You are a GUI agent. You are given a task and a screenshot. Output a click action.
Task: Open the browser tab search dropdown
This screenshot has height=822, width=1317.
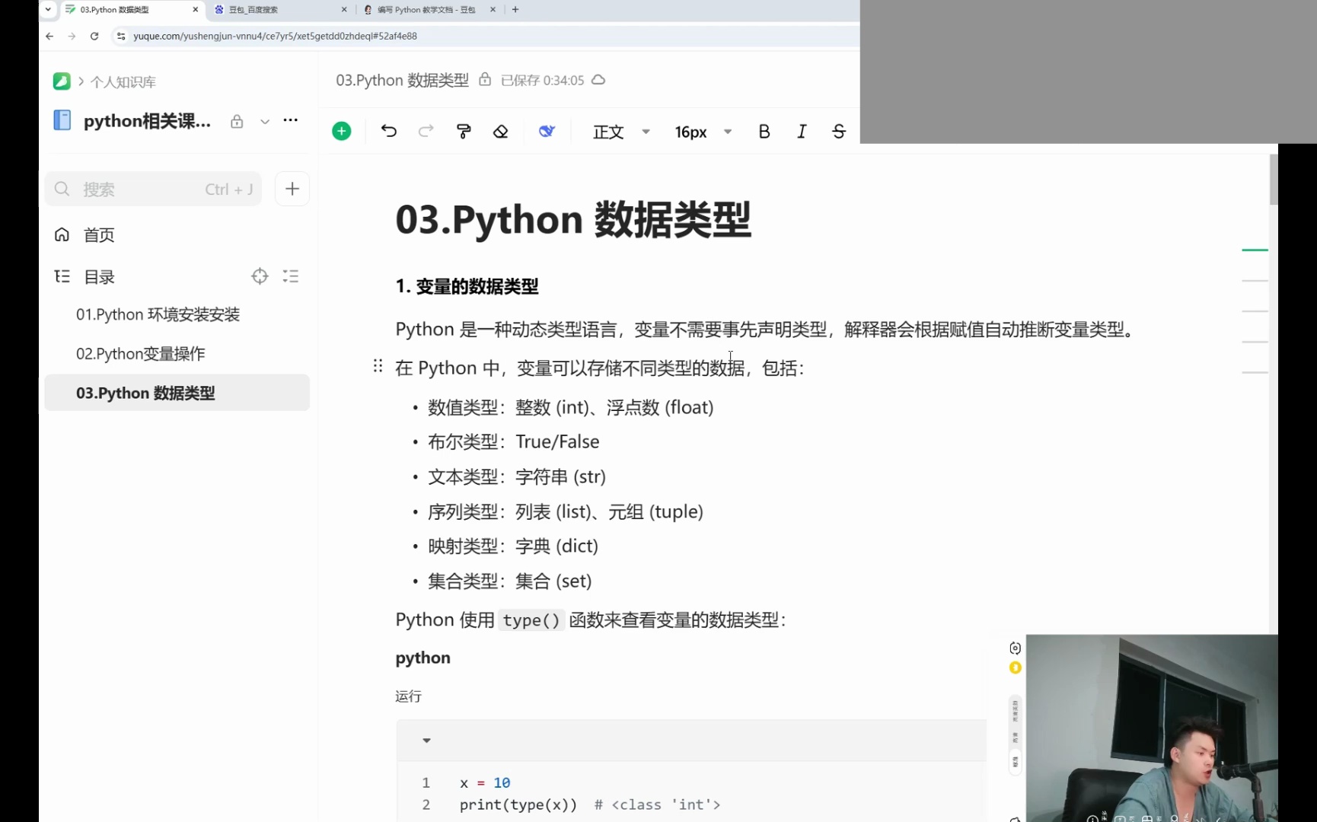pos(48,10)
